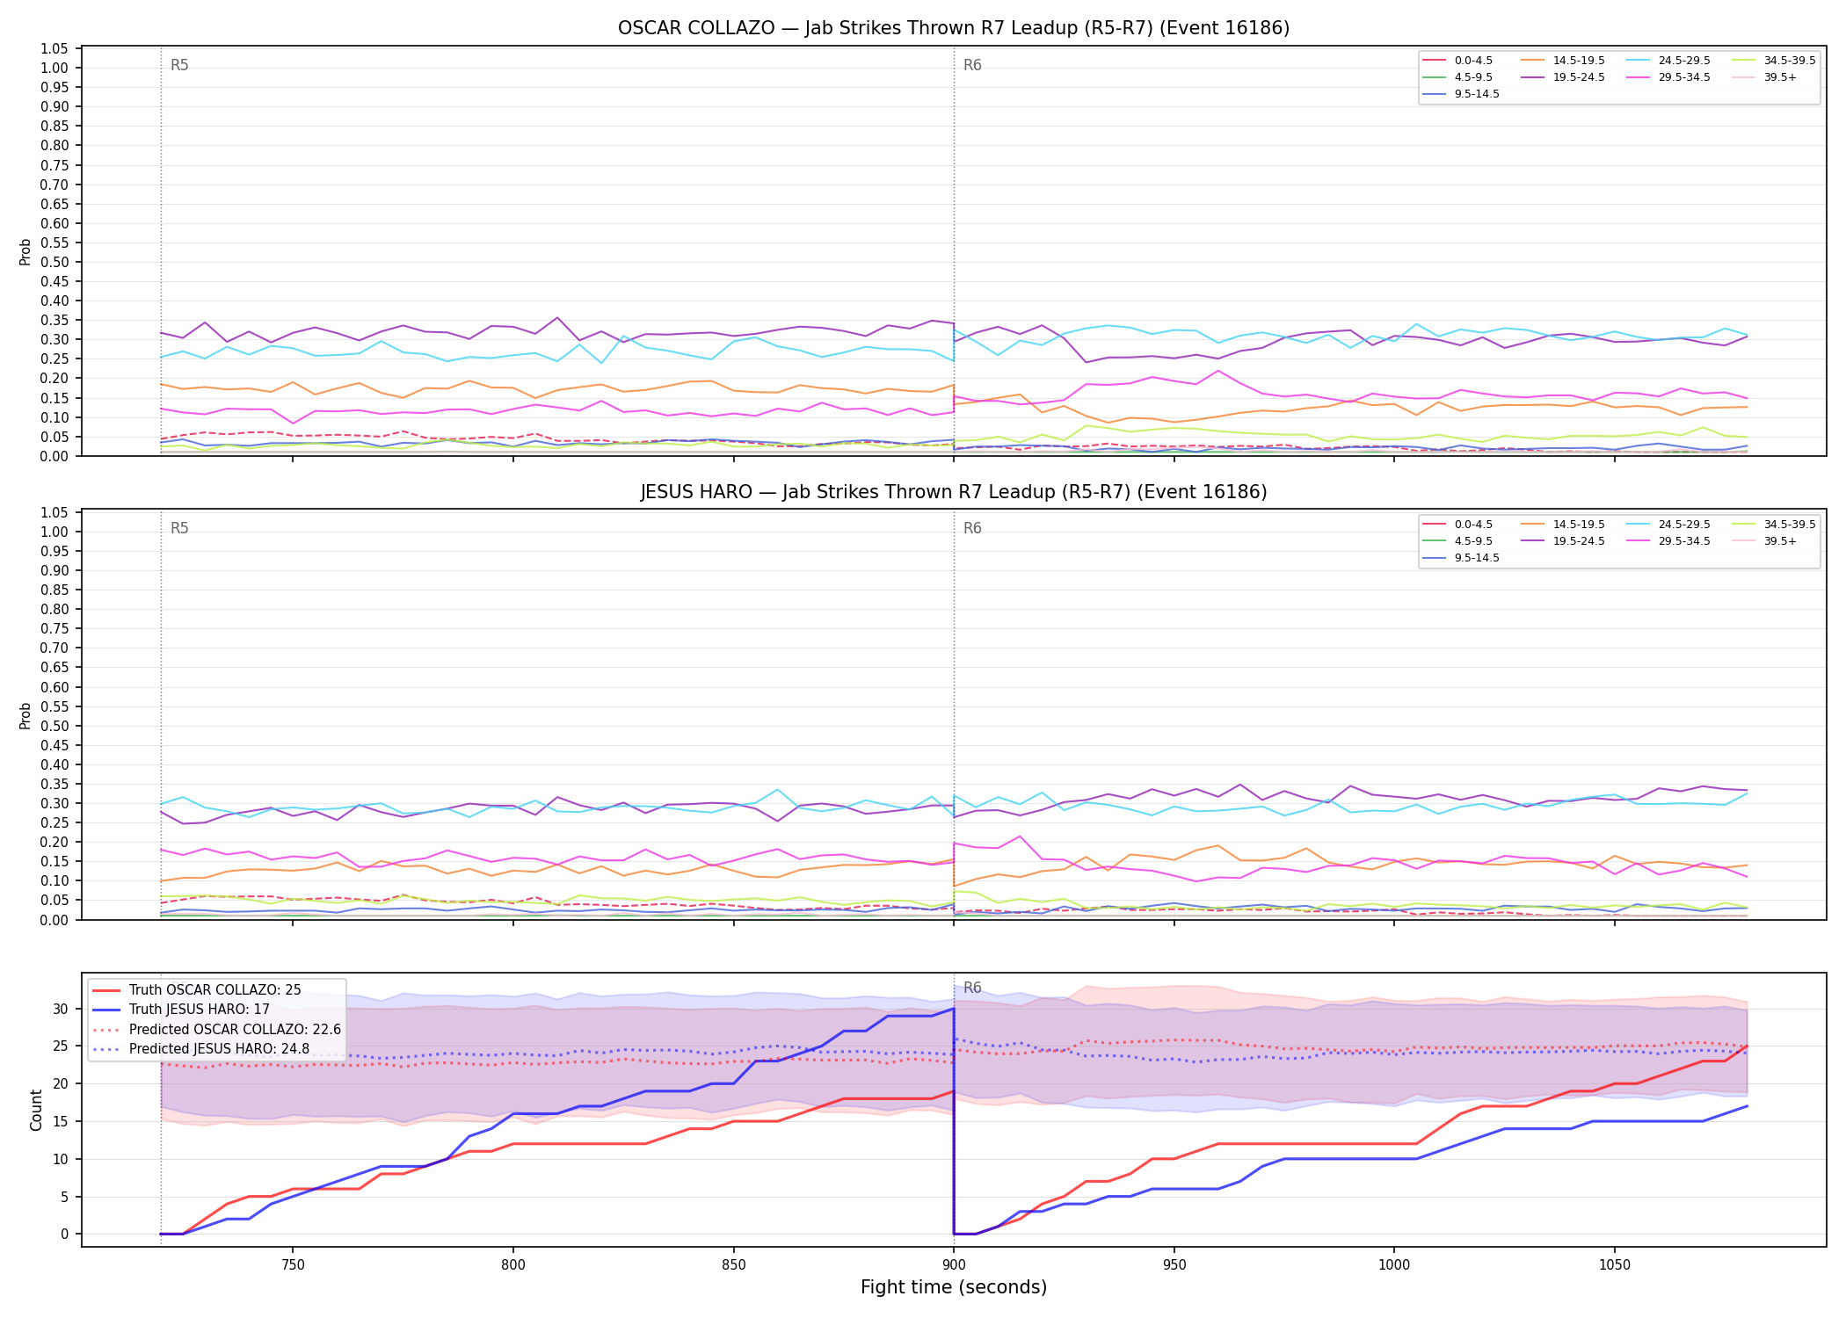
Task: Click the 1000 tick on the x-axis
Action: tap(1394, 1265)
